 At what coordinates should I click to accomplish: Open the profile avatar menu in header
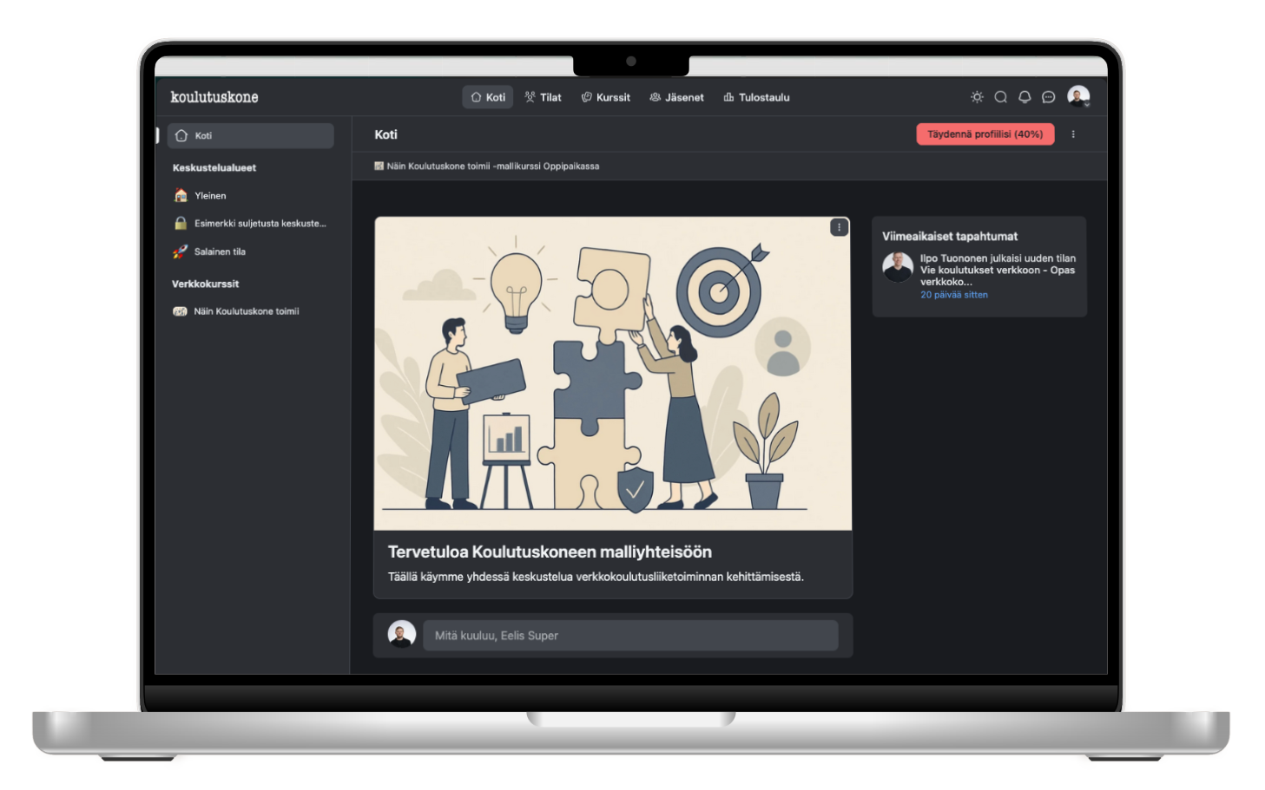[x=1078, y=97]
